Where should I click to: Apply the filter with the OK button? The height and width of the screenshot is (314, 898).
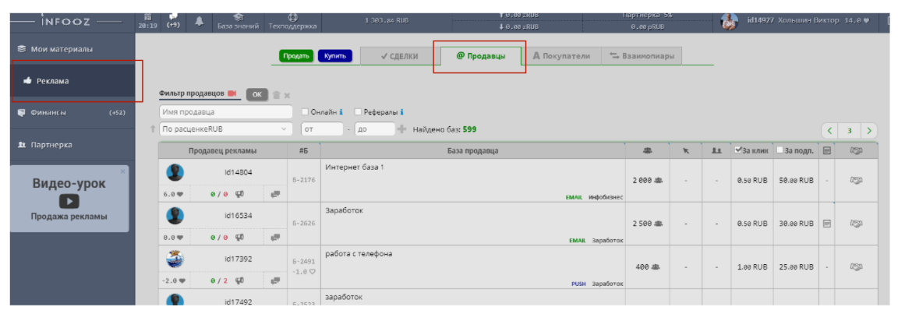(x=256, y=95)
